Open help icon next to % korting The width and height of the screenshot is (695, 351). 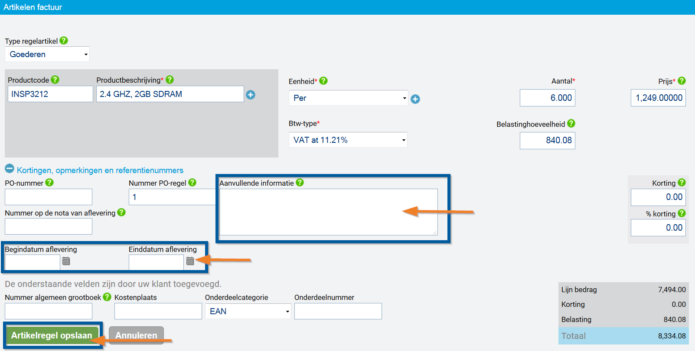(x=682, y=213)
